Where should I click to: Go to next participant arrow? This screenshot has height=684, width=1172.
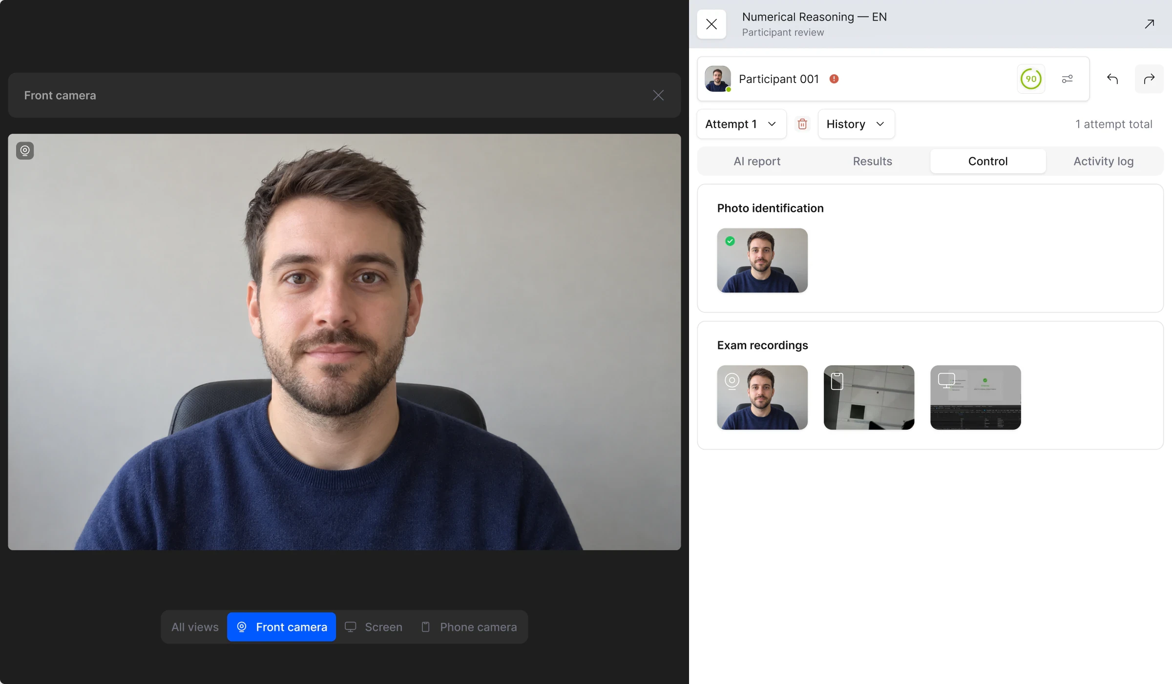1149,79
